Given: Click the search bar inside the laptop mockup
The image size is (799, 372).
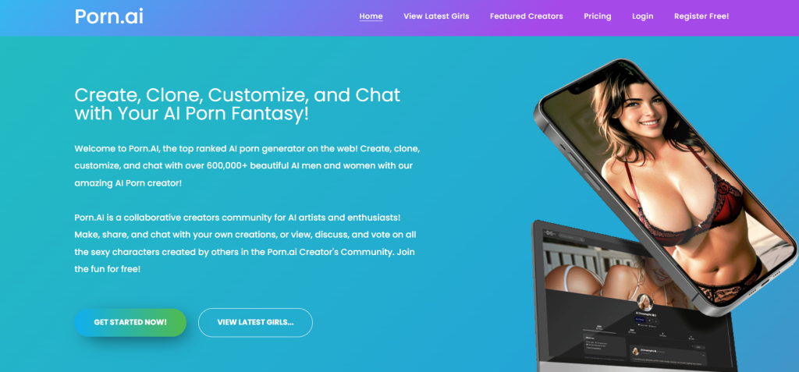Looking at the screenshot, I should coord(572,237).
